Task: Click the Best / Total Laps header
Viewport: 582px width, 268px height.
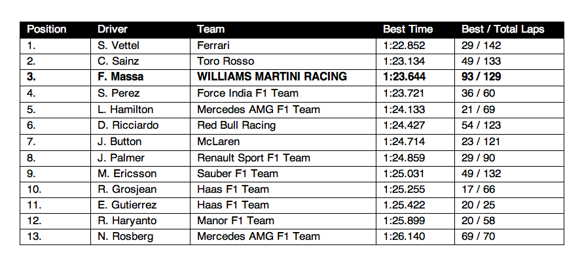Action: (503, 29)
